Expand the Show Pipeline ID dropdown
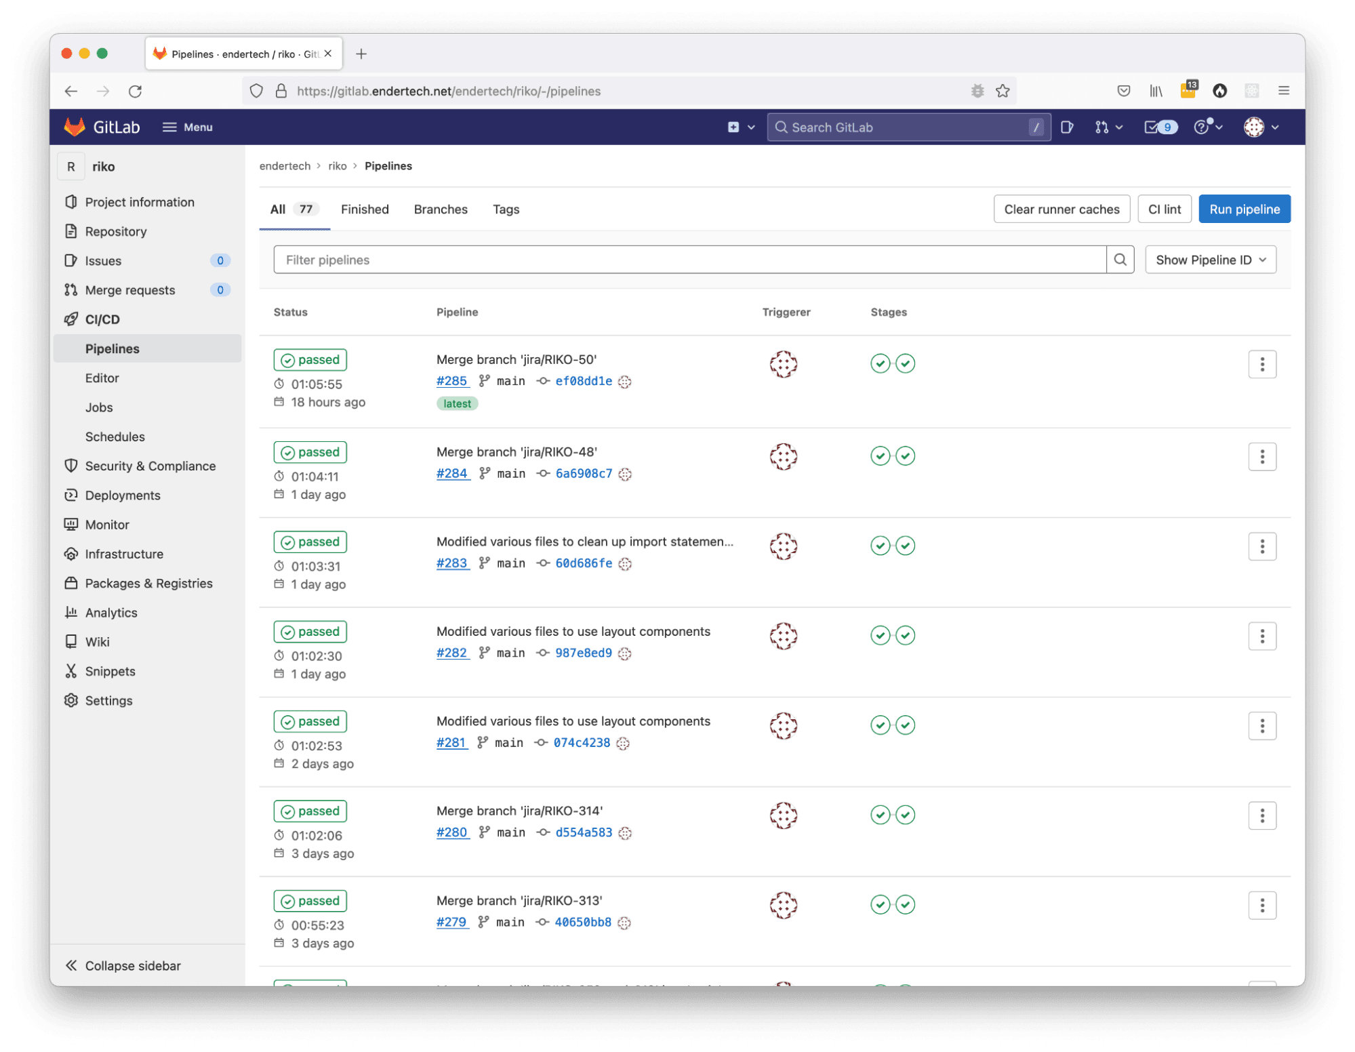This screenshot has height=1052, width=1355. pos(1210,260)
